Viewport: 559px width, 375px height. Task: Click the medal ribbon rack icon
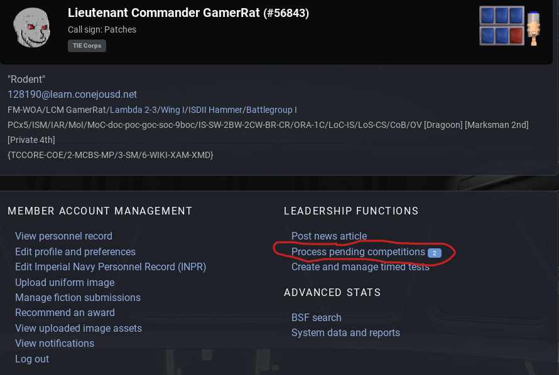[x=509, y=26]
